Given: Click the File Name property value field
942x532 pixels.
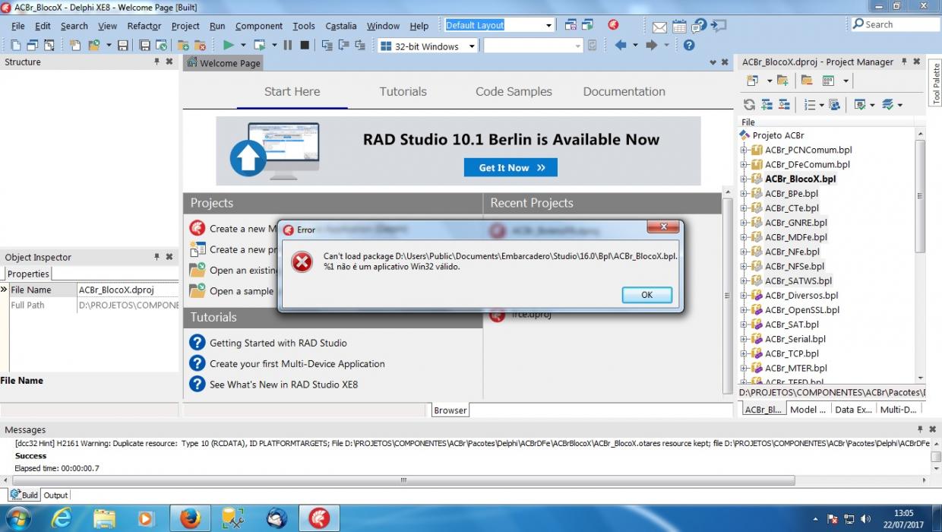Looking at the screenshot, I should point(128,290).
